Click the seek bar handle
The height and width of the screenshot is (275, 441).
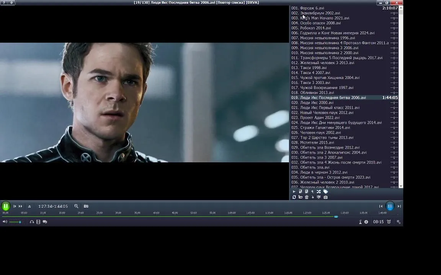click(336, 217)
